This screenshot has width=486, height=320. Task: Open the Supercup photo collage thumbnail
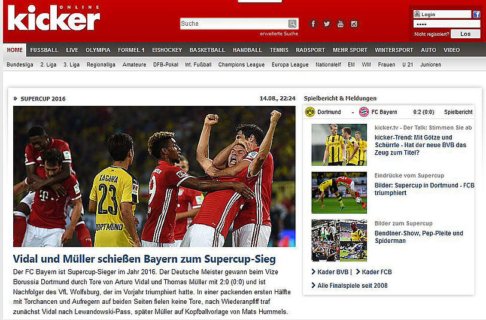click(x=339, y=240)
